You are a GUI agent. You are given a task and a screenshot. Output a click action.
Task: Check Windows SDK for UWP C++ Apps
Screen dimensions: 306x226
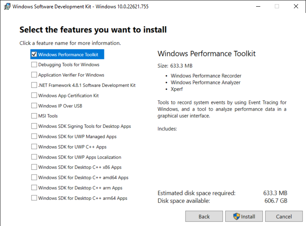coord(34,147)
